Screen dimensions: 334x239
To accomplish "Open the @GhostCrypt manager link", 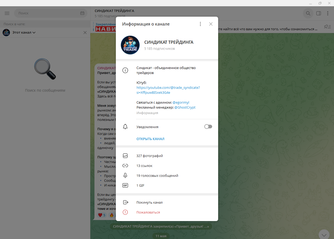I will 185,107.
